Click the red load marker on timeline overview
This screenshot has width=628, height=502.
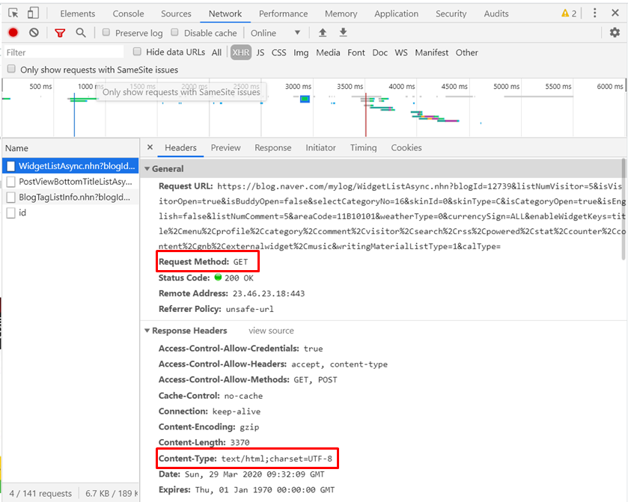[366, 115]
